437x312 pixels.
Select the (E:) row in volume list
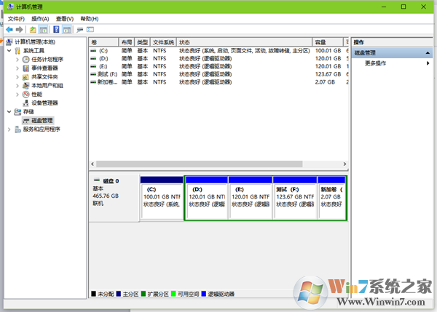click(102, 66)
